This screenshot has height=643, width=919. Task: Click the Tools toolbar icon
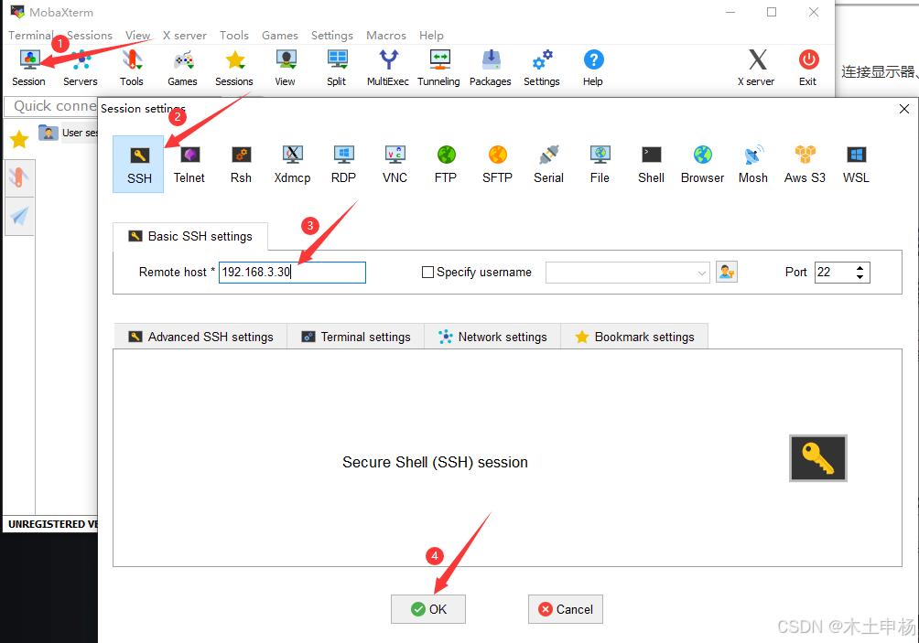pos(131,68)
